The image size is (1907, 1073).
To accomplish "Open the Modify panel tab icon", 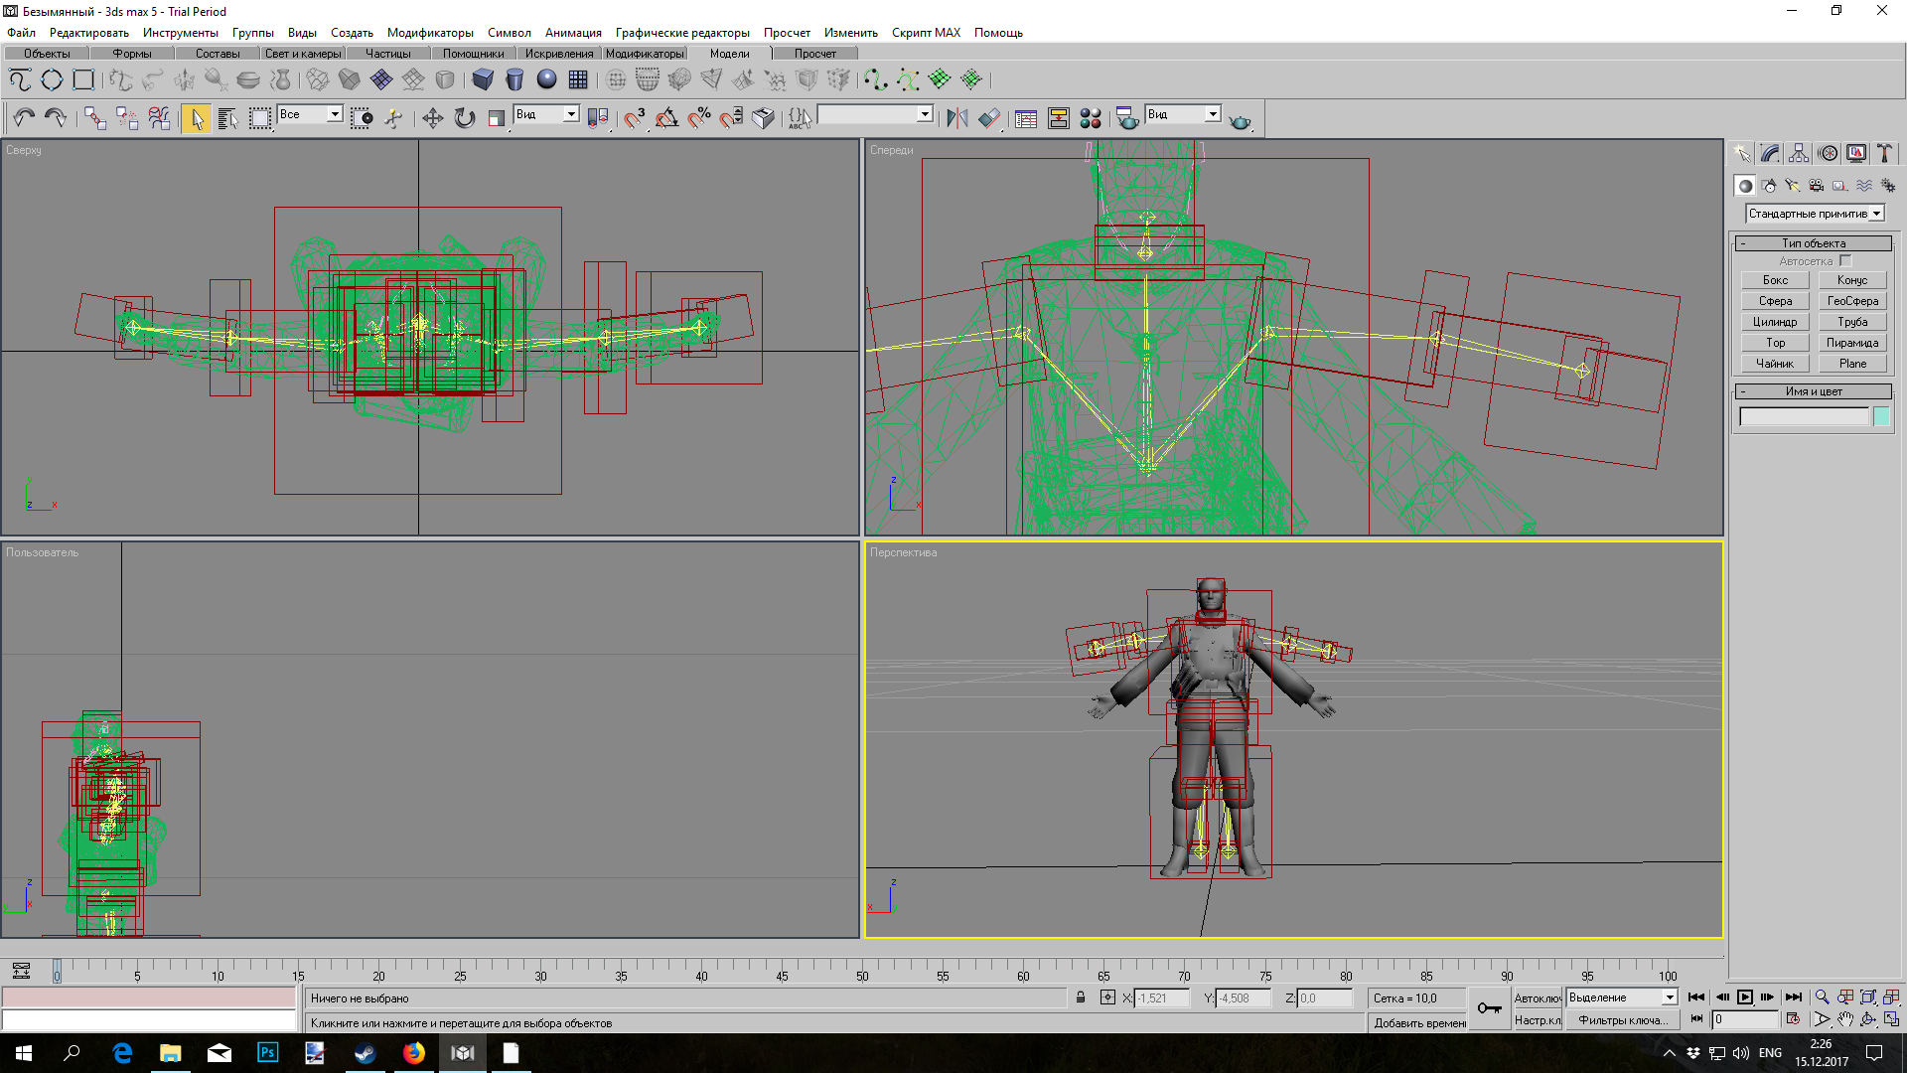I will [x=1770, y=153].
